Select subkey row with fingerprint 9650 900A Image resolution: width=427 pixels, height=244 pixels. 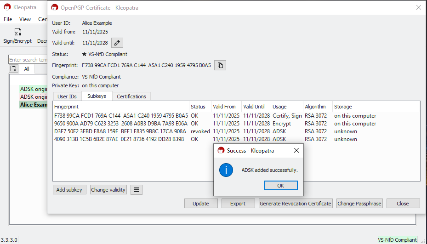pos(236,124)
